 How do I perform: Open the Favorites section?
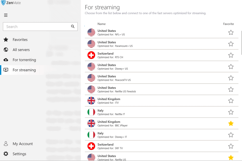(20, 39)
